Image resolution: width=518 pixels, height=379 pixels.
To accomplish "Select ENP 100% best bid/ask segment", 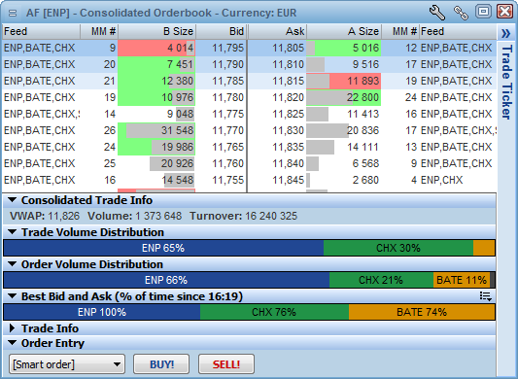I will click(102, 312).
